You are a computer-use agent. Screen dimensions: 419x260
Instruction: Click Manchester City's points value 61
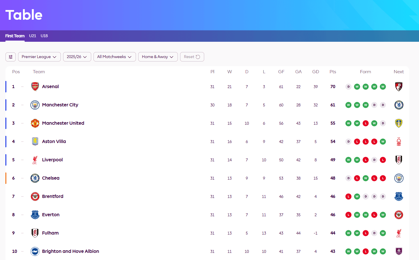[333, 105]
